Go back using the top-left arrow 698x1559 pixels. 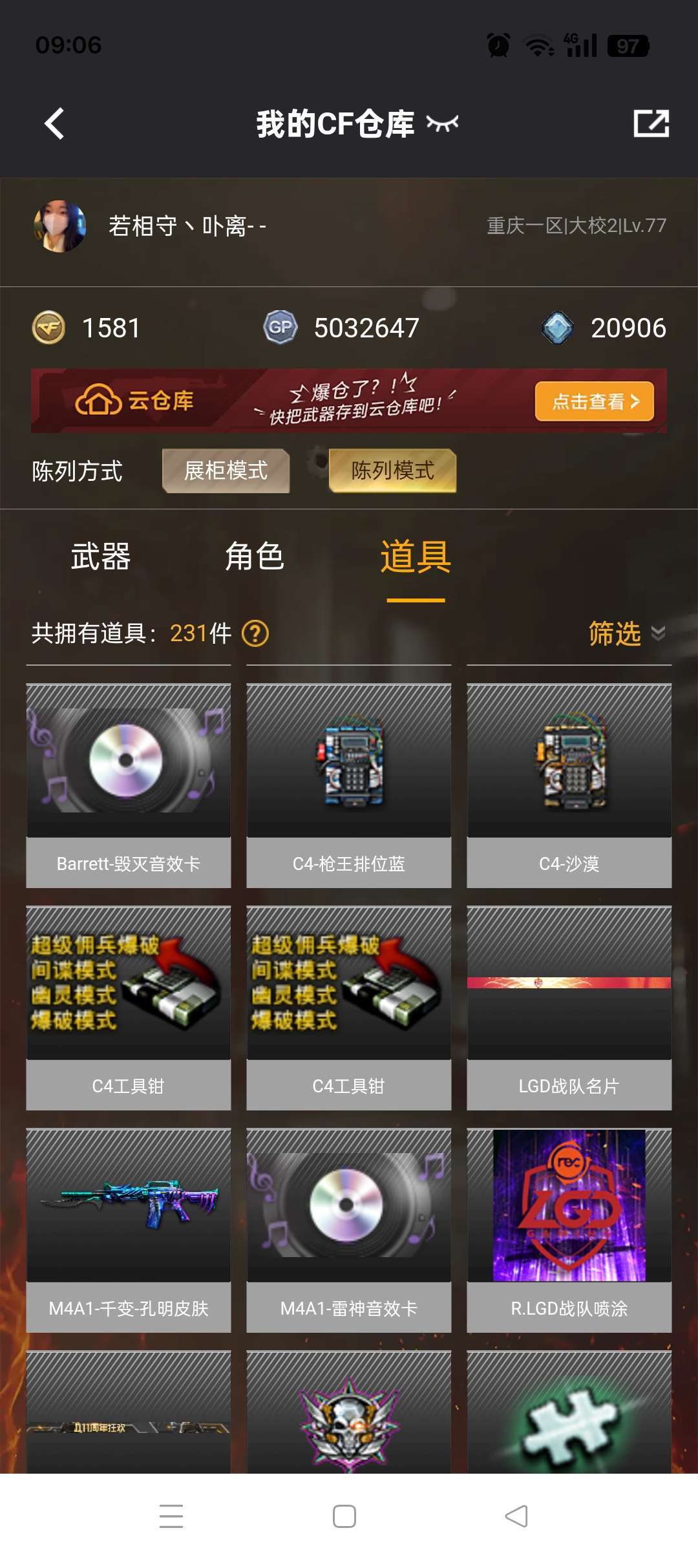[55, 123]
